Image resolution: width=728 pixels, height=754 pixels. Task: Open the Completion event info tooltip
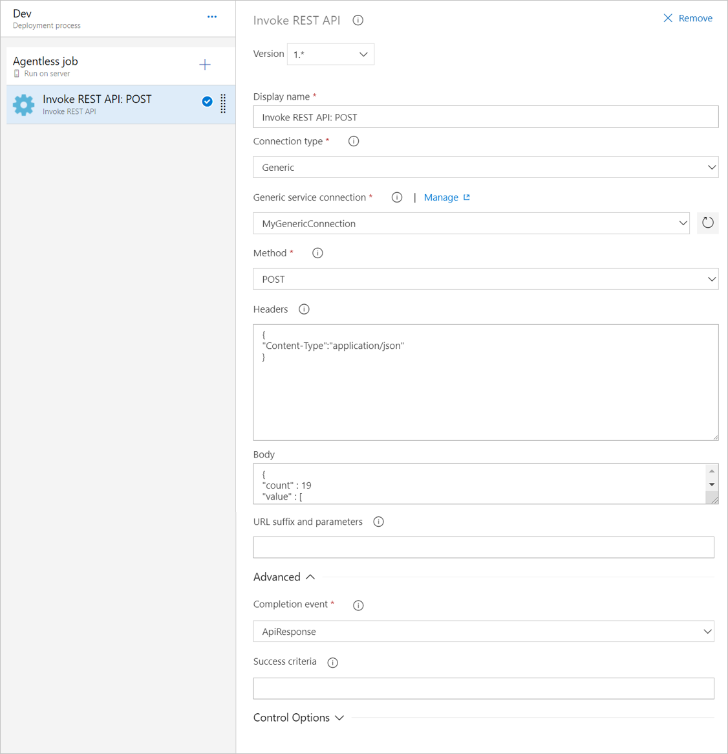click(358, 605)
